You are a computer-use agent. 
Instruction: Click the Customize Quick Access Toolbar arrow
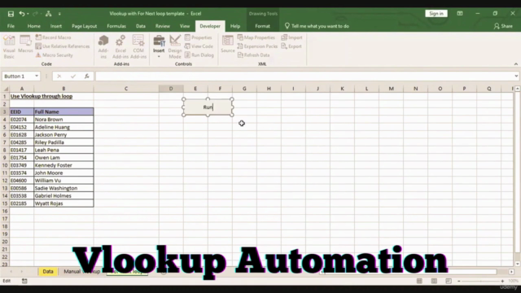pos(59,14)
